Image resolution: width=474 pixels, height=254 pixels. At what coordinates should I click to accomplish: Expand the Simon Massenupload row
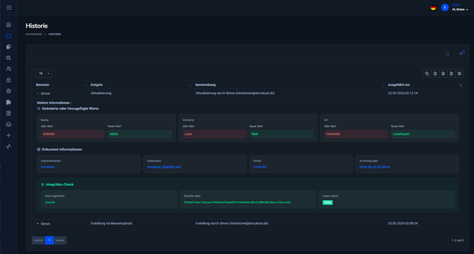pos(38,224)
